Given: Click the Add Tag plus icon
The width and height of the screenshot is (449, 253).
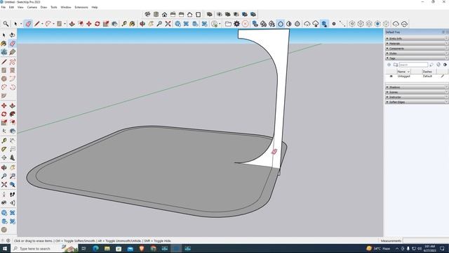Looking at the screenshot, I should 389,65.
